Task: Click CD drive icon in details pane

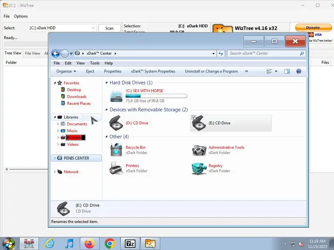Action: click(64, 209)
